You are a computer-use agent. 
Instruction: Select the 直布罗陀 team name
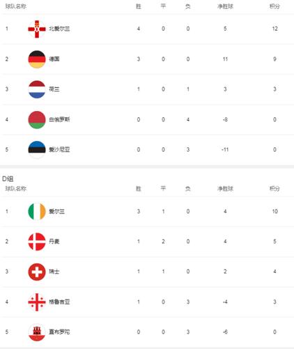tap(59, 332)
